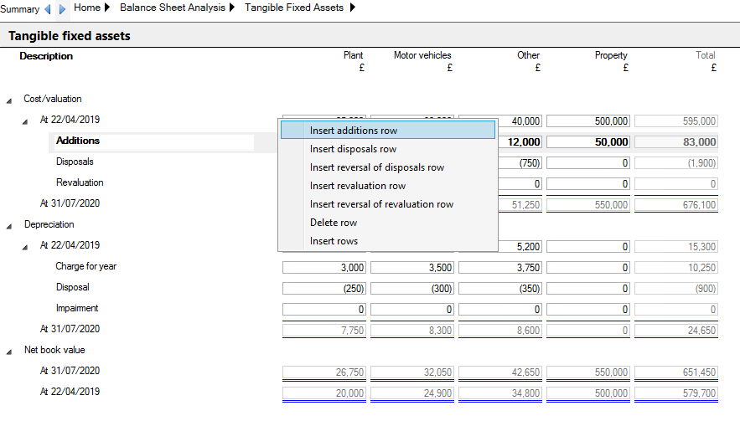Open the Tangible Fixed Assets breadcrumb arrow

click(x=352, y=8)
